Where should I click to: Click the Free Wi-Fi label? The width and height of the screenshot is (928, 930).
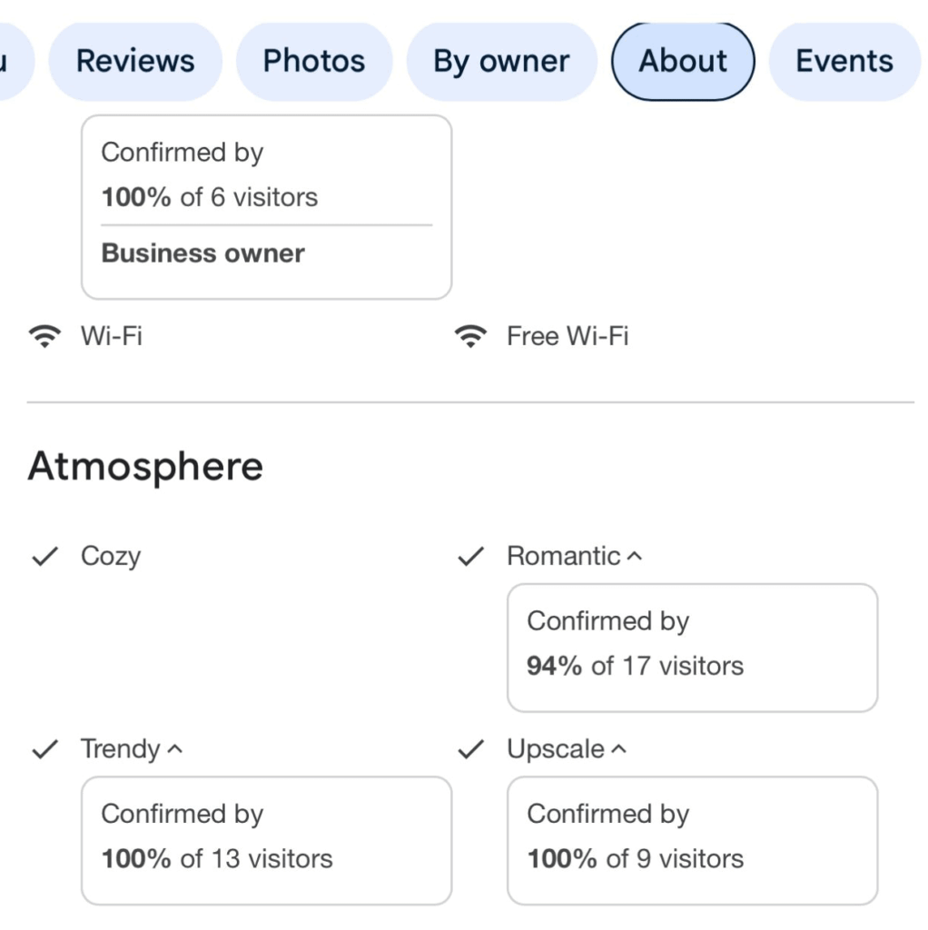pos(568,337)
